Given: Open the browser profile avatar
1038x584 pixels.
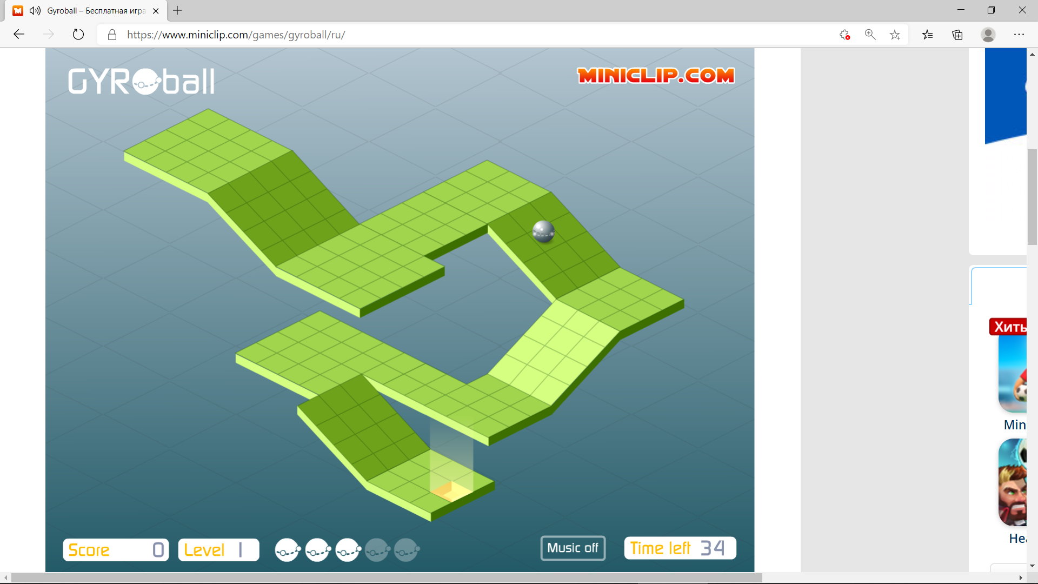Looking at the screenshot, I should (988, 35).
